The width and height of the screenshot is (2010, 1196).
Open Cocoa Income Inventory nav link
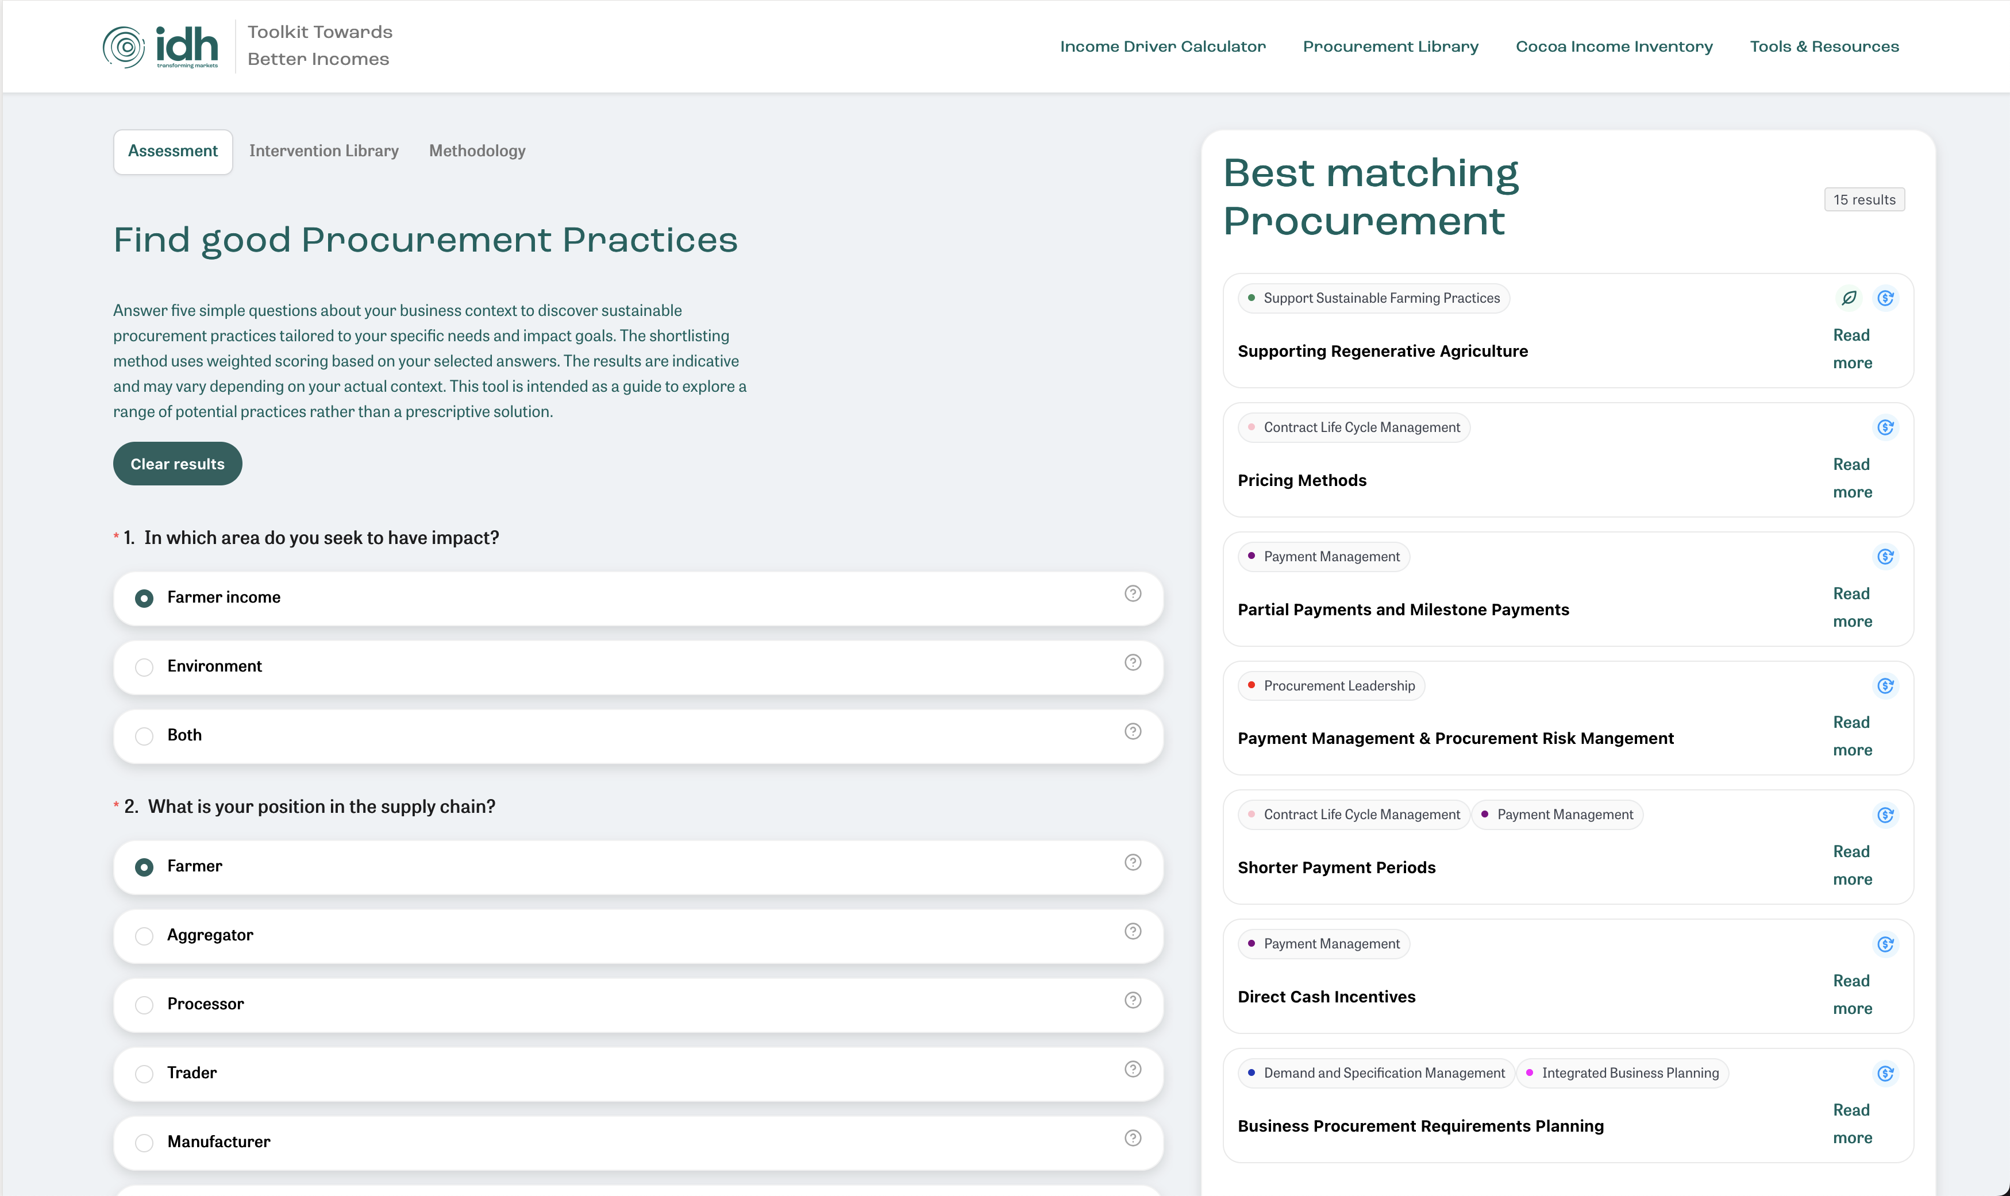[x=1614, y=47]
